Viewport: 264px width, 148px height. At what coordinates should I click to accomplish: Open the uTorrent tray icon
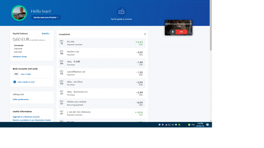189,125
